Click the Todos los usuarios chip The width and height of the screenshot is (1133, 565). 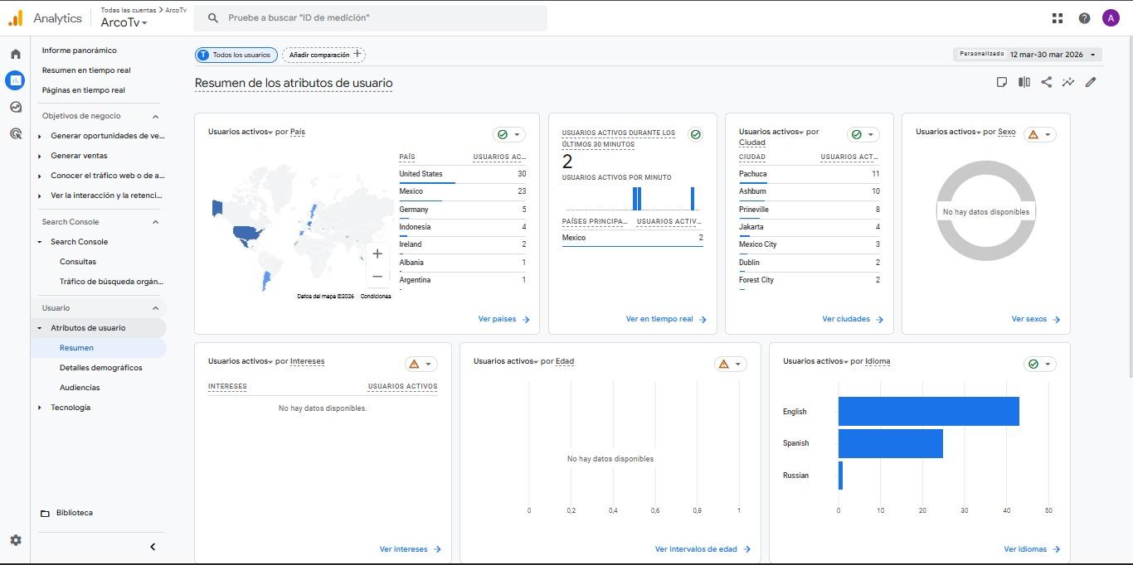pyautogui.click(x=236, y=55)
